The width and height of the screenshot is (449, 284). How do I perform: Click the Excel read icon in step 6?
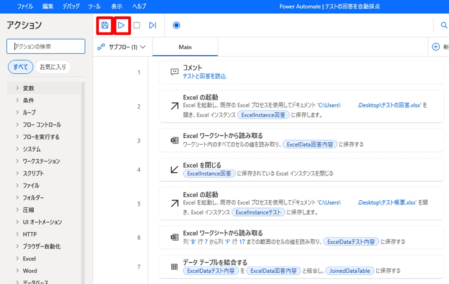coord(174,238)
